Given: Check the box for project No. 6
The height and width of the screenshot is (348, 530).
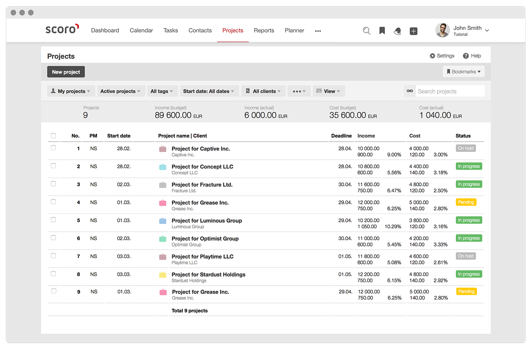Looking at the screenshot, I should click(53, 238).
